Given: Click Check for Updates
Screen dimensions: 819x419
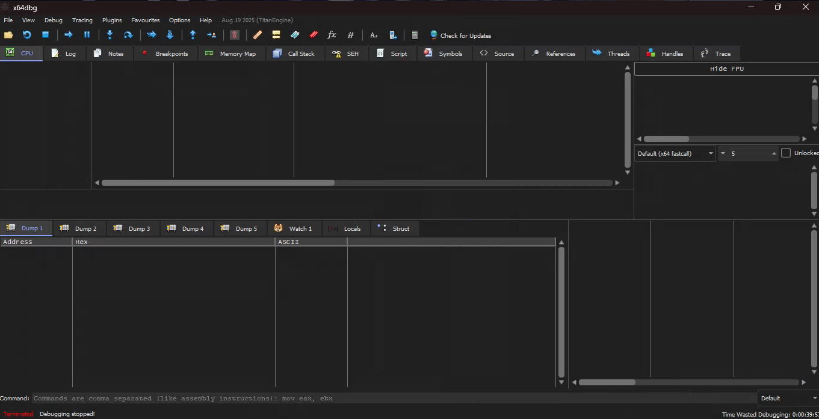Looking at the screenshot, I should 460,35.
